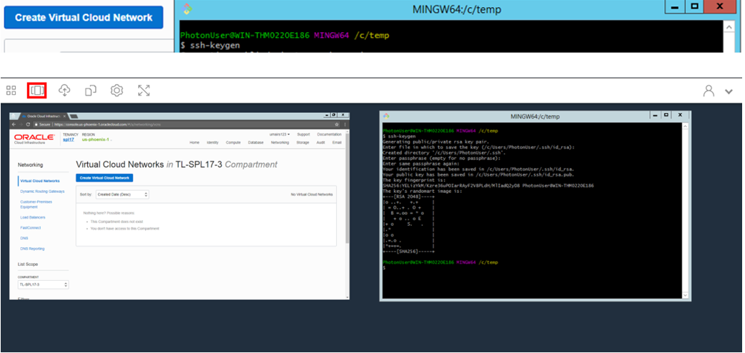This screenshot has height=353, width=745.
Task: Select the Oracle Cloud Infrastructure browser tab
Action: coord(43,116)
